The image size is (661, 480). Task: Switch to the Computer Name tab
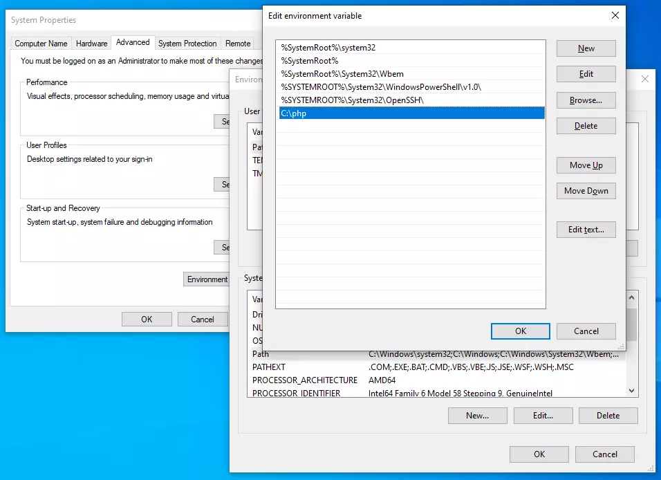click(x=40, y=43)
